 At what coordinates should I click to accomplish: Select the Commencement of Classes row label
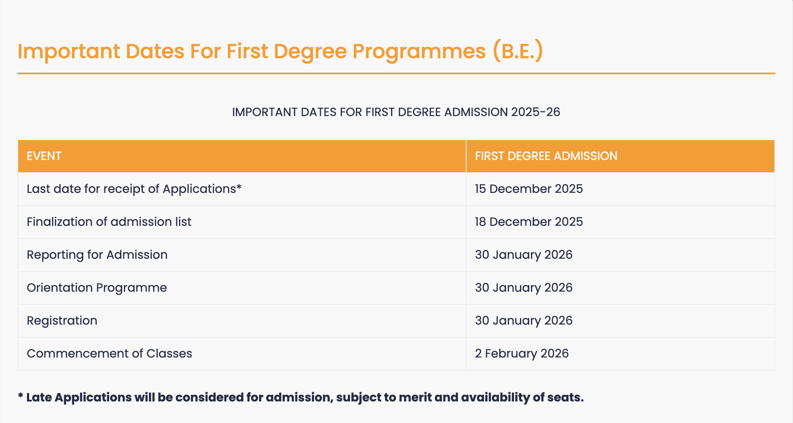click(x=109, y=353)
